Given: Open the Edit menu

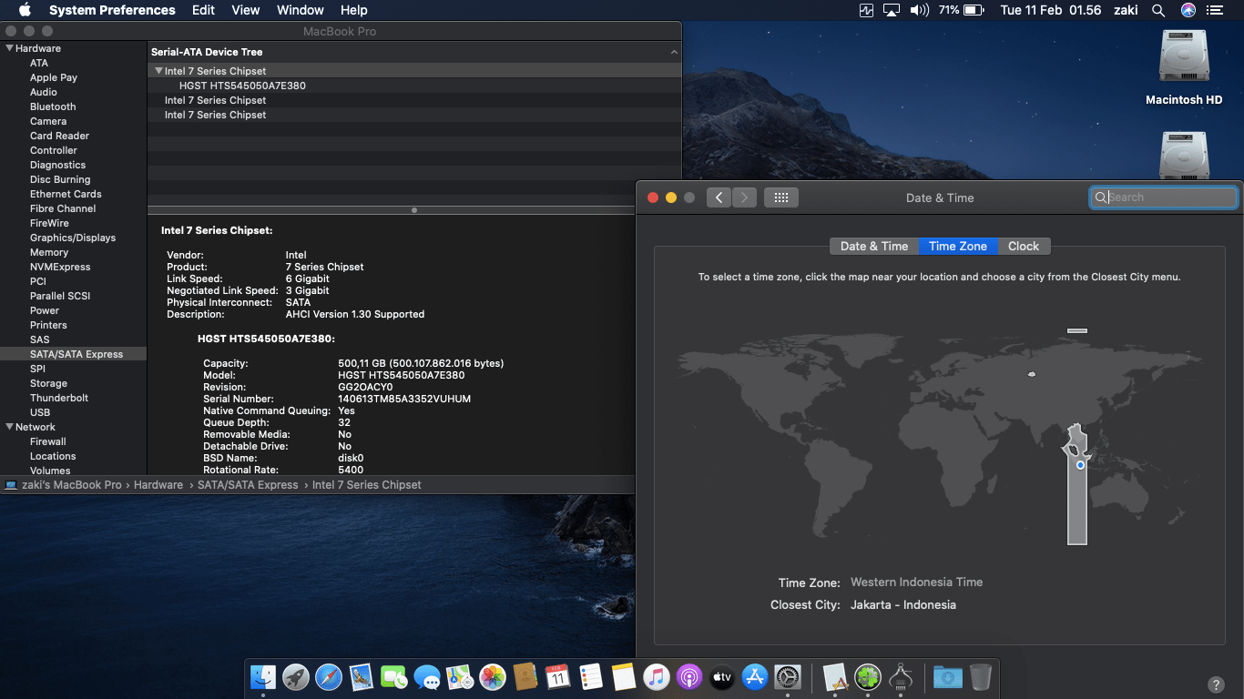Looking at the screenshot, I should pos(203,10).
